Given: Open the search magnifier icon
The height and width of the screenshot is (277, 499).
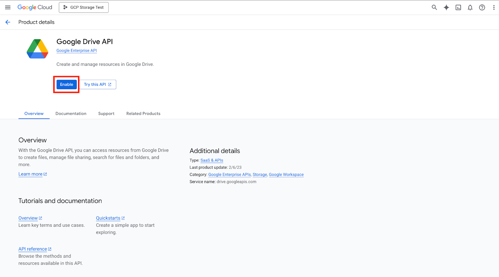Looking at the screenshot, I should [x=434, y=7].
